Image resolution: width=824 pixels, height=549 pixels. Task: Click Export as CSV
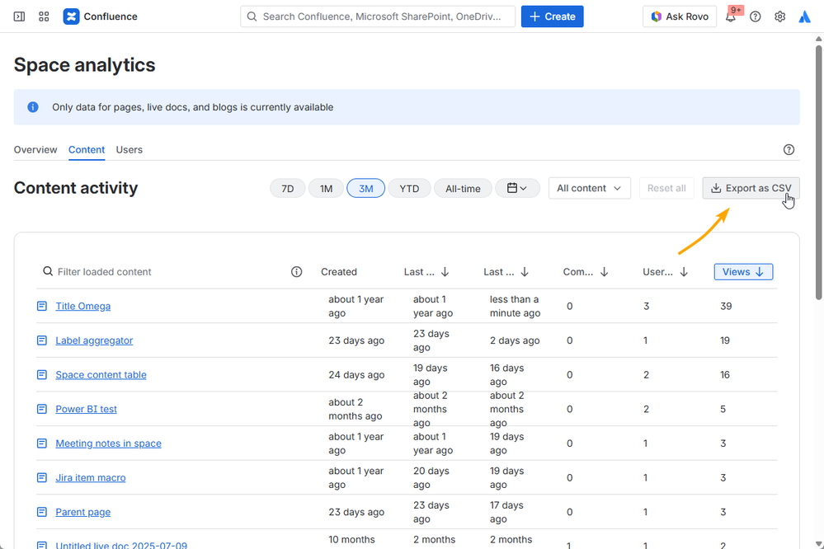coord(751,188)
